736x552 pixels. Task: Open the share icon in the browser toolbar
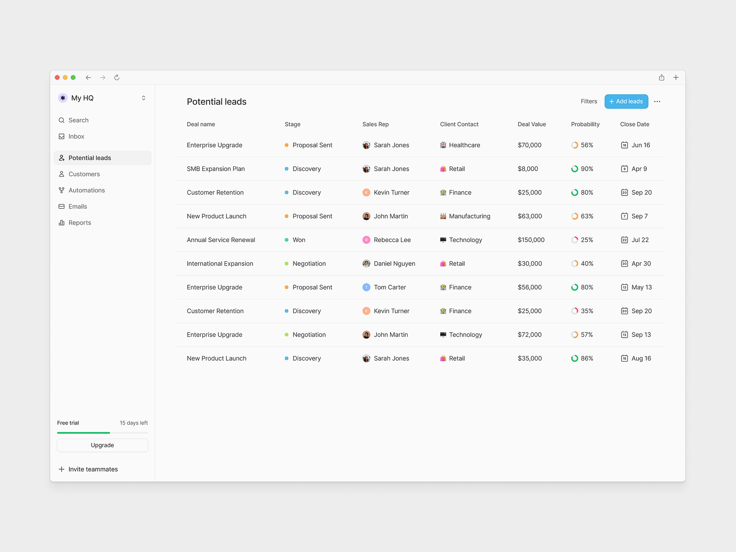pyautogui.click(x=661, y=77)
